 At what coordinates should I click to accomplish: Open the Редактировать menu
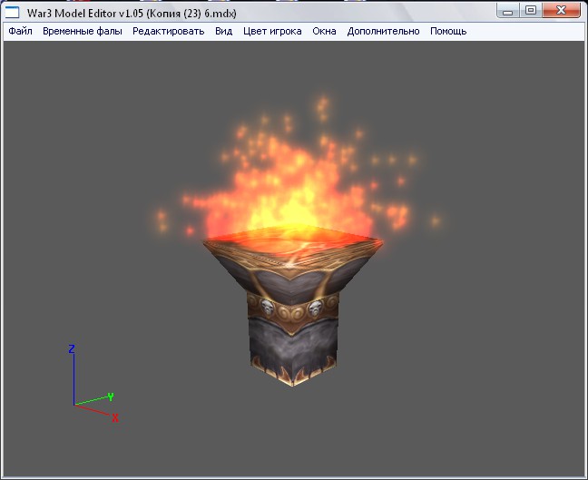click(x=169, y=31)
